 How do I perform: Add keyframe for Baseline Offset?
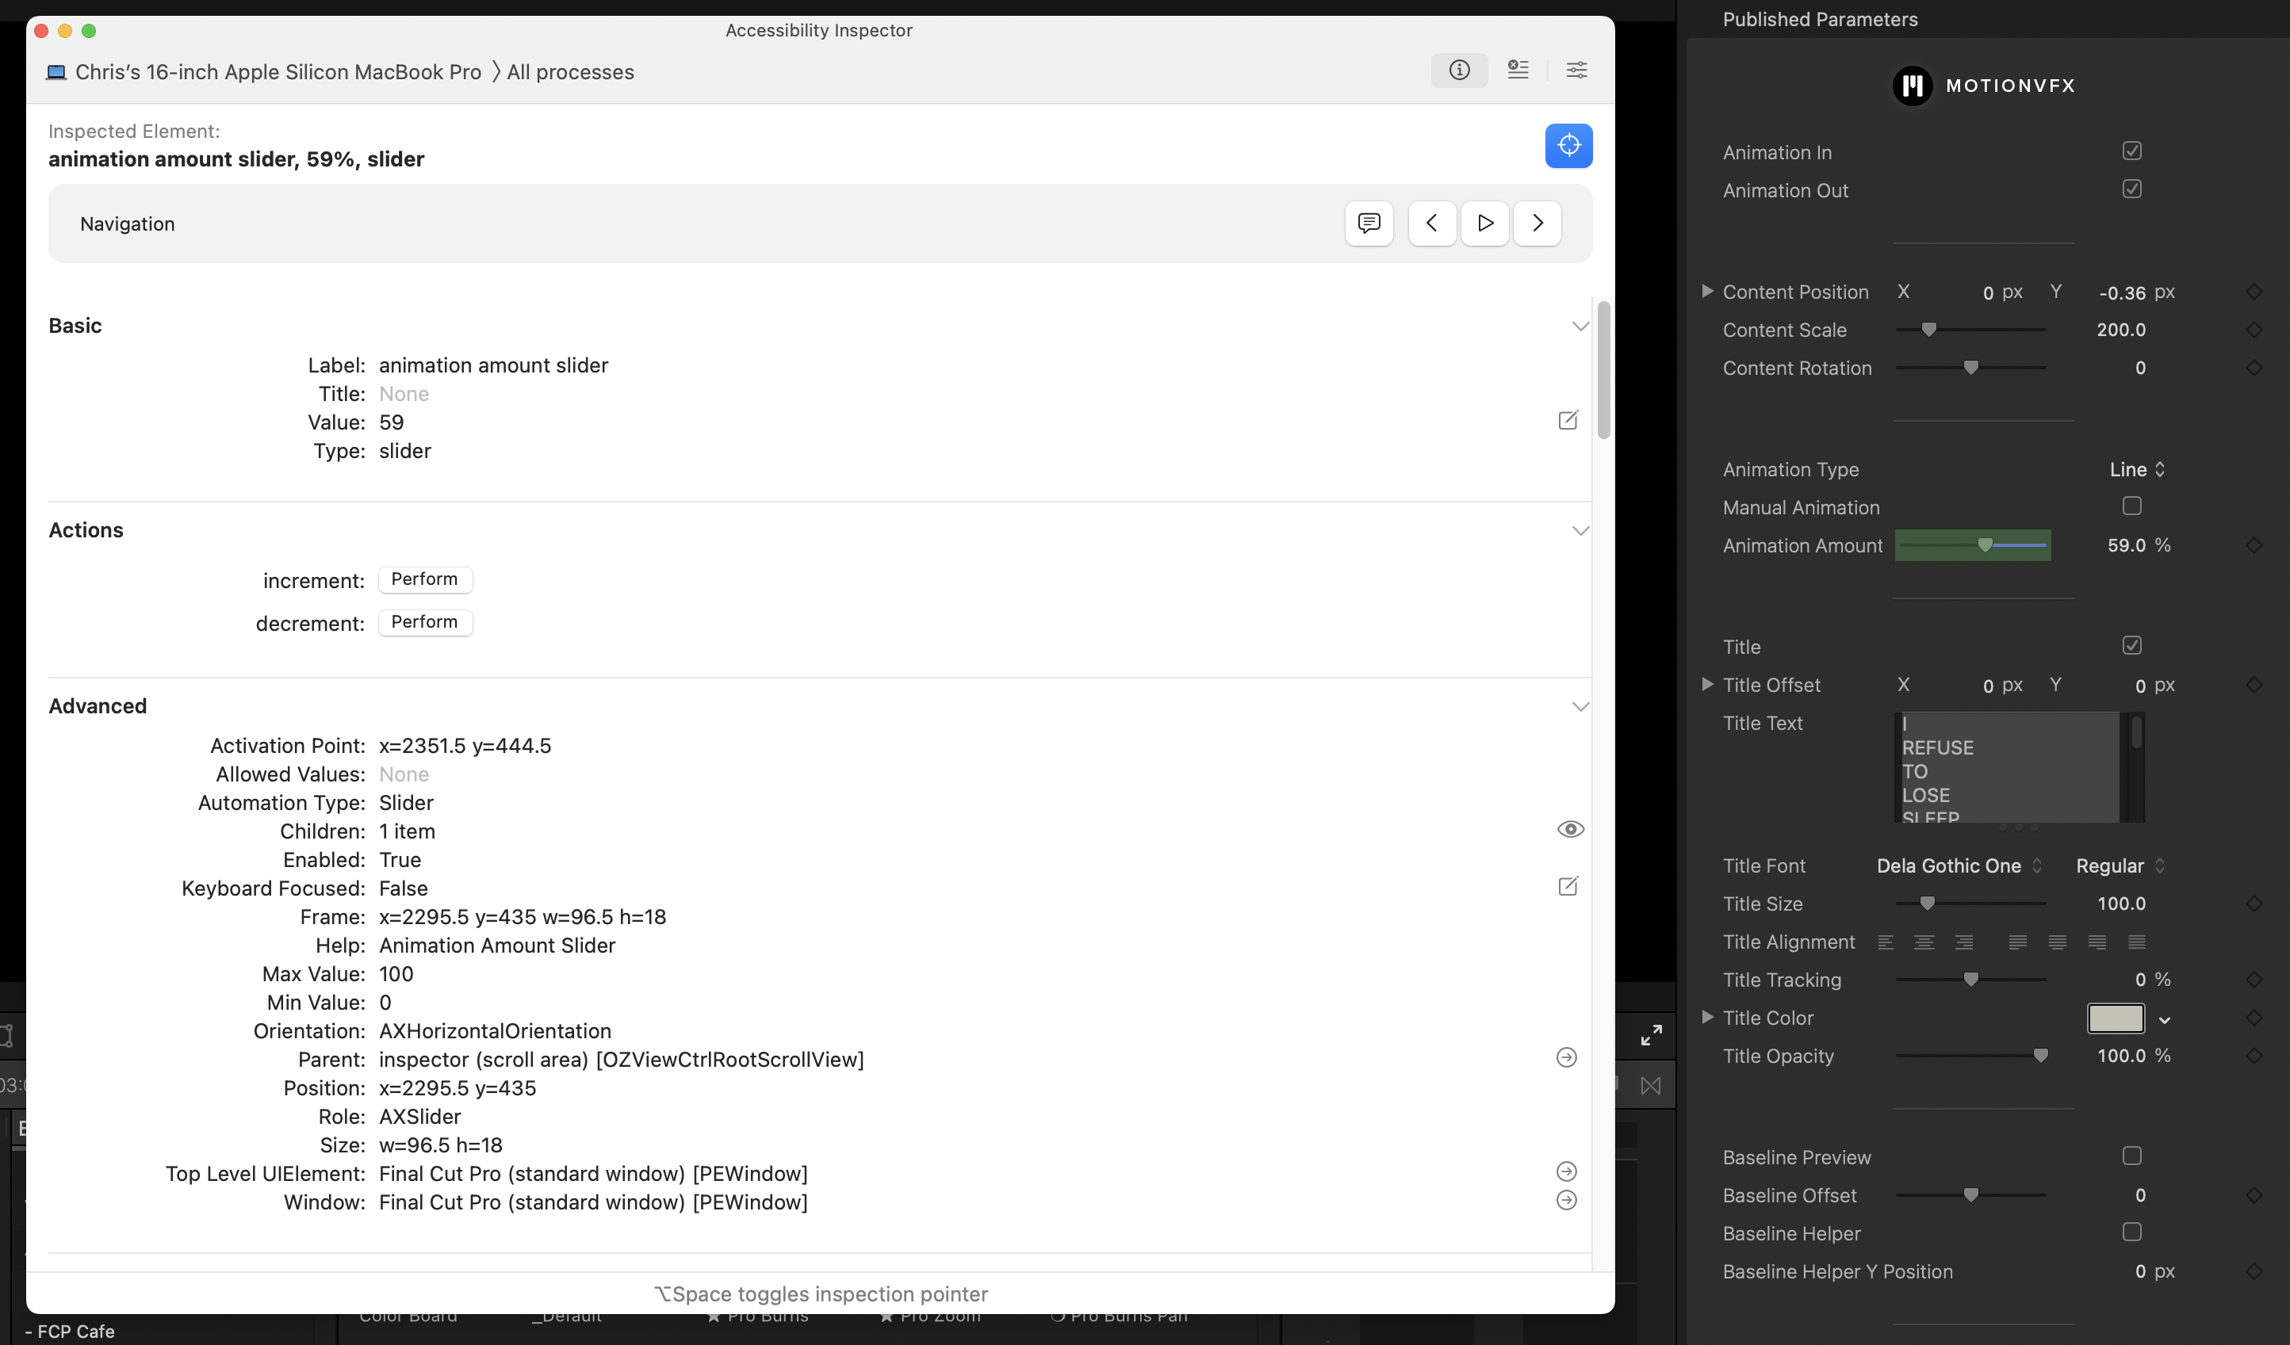click(x=2254, y=1195)
